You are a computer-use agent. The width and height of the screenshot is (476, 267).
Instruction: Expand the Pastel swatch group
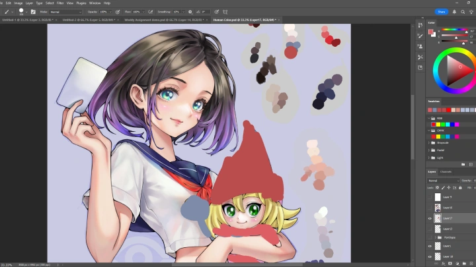[429, 150]
